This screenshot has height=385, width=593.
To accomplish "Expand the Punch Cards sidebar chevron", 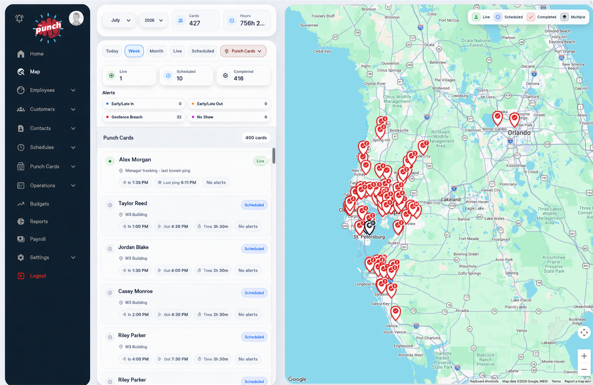I will coord(73,166).
